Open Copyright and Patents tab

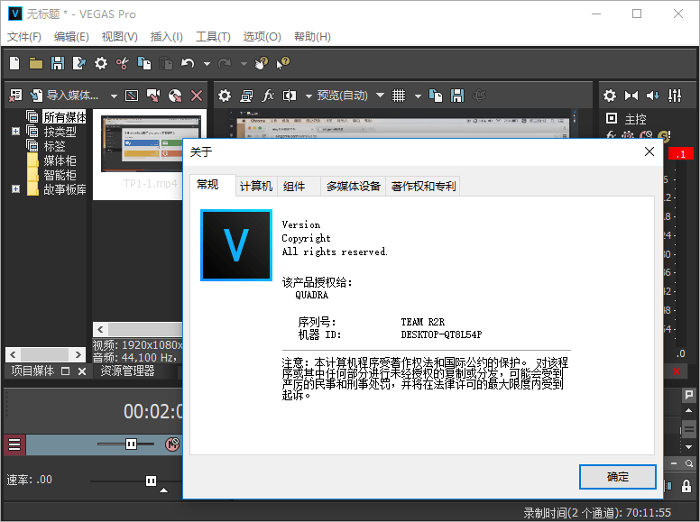[x=423, y=186]
